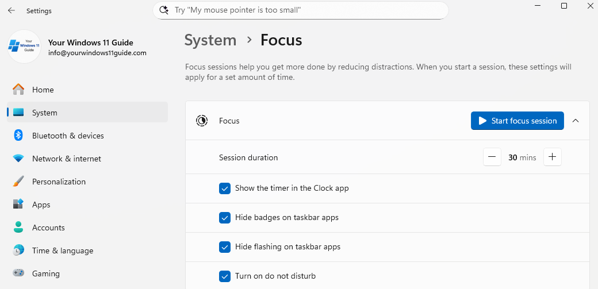Open the Apps settings category
598x289 pixels.
point(87,205)
